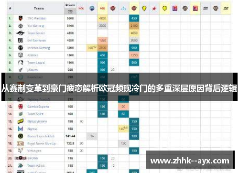Click the Team Liquid horse logo
The width and height of the screenshot is (239, 173).
(21, 63)
